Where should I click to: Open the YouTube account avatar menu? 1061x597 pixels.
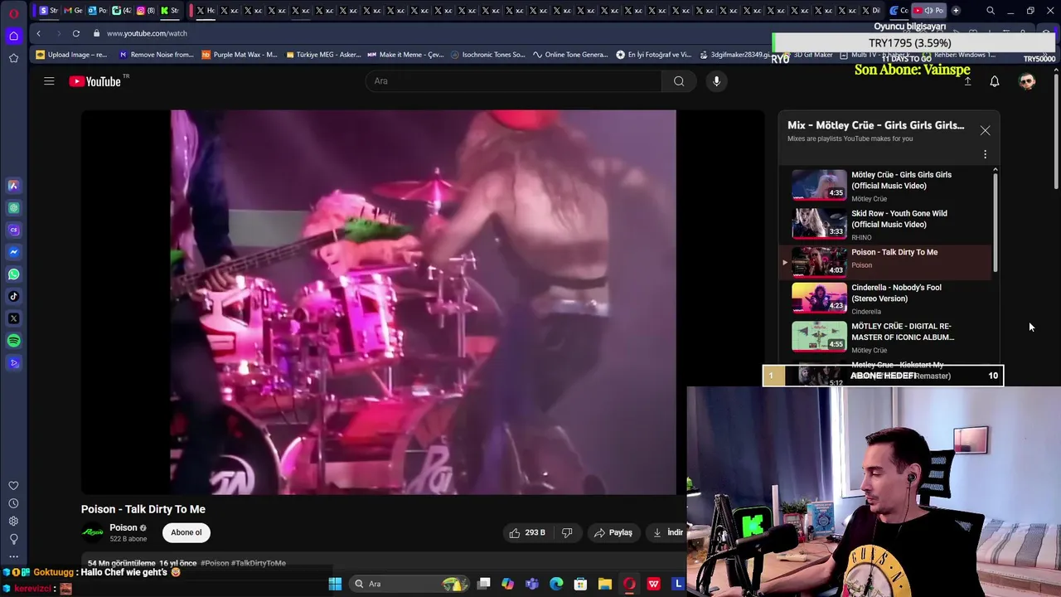1027,81
